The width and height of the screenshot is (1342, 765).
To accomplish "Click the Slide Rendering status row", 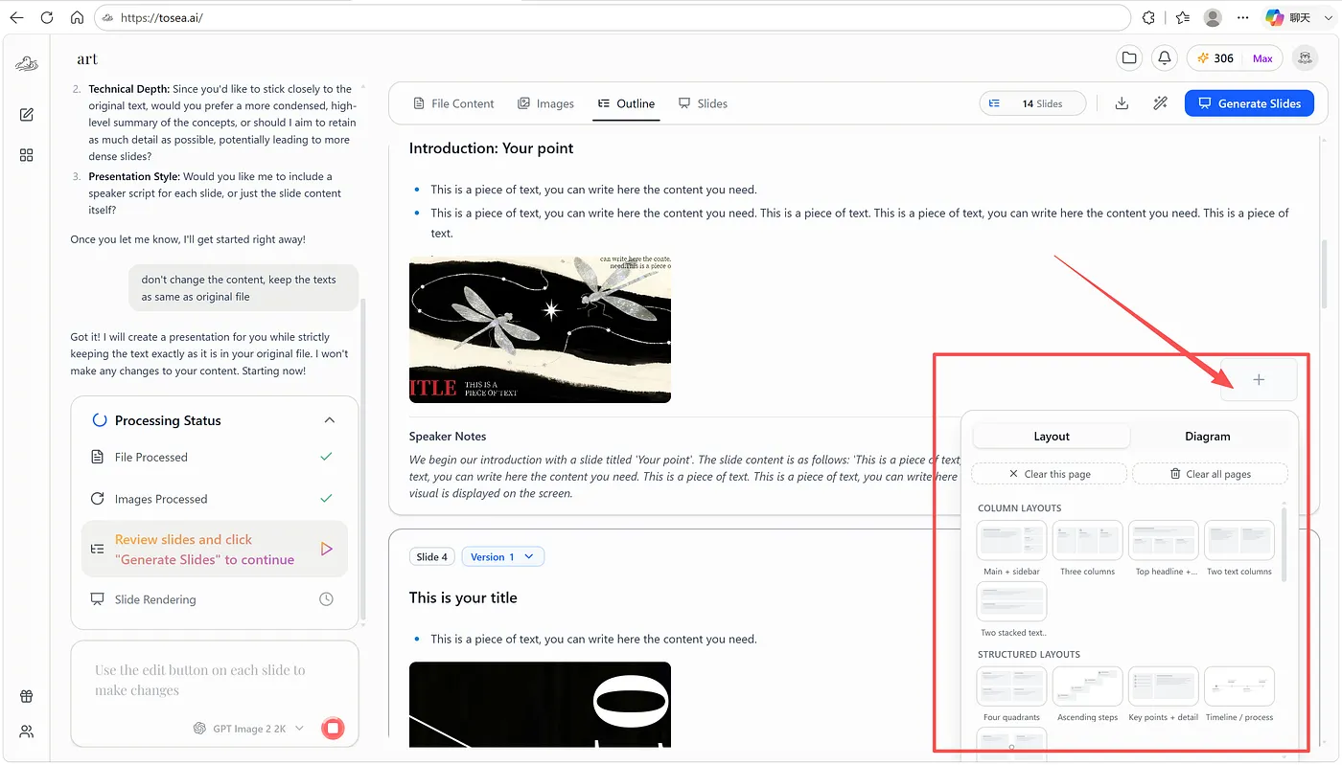I will pos(215,599).
